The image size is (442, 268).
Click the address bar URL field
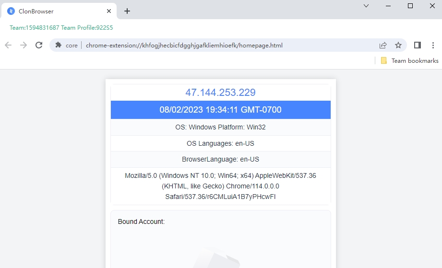coord(216,46)
